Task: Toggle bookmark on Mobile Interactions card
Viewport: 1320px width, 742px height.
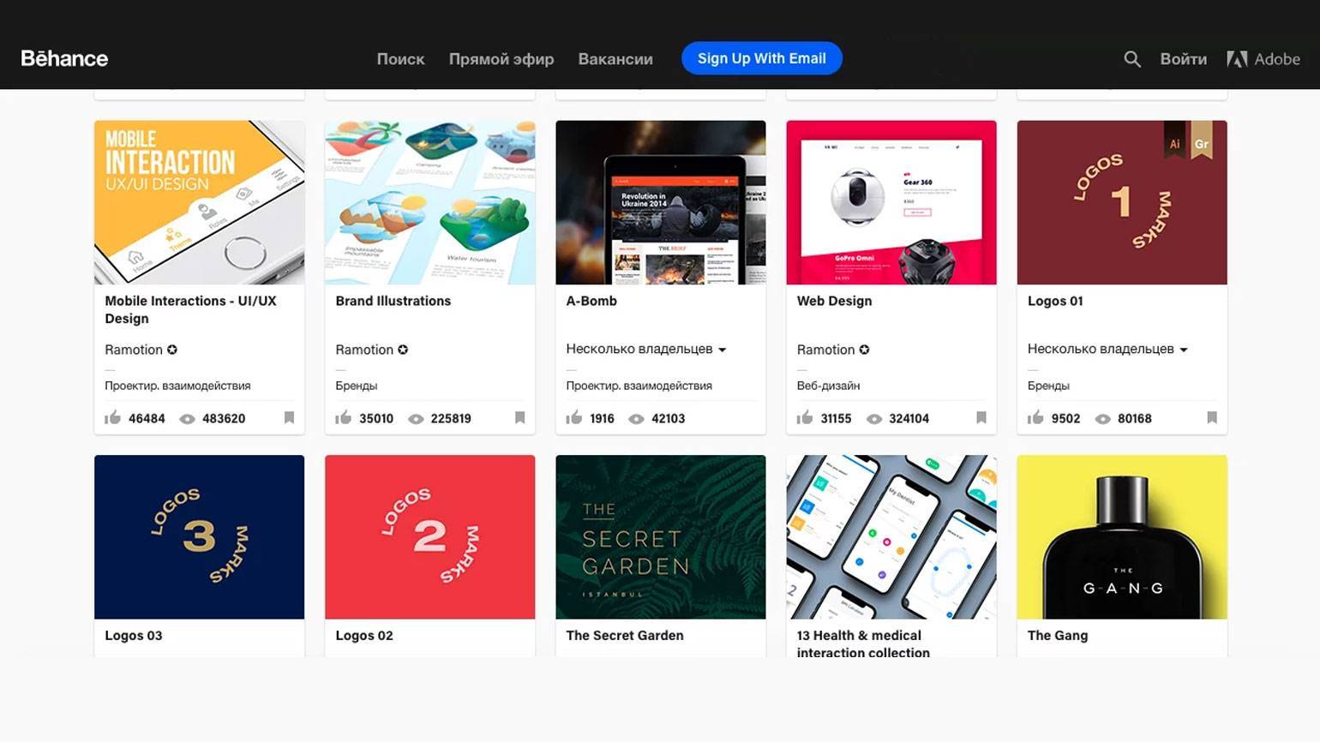Action: pos(289,418)
